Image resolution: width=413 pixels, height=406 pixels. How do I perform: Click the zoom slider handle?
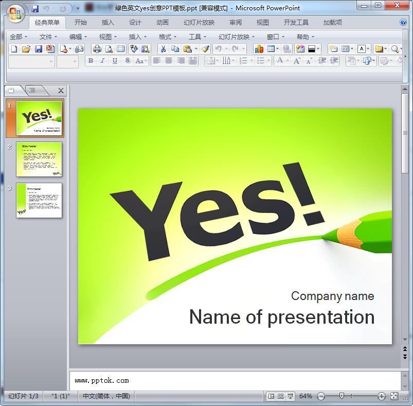pos(342,396)
